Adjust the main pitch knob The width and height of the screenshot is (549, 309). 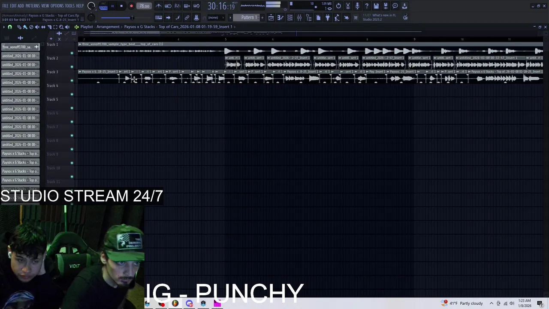(91, 18)
